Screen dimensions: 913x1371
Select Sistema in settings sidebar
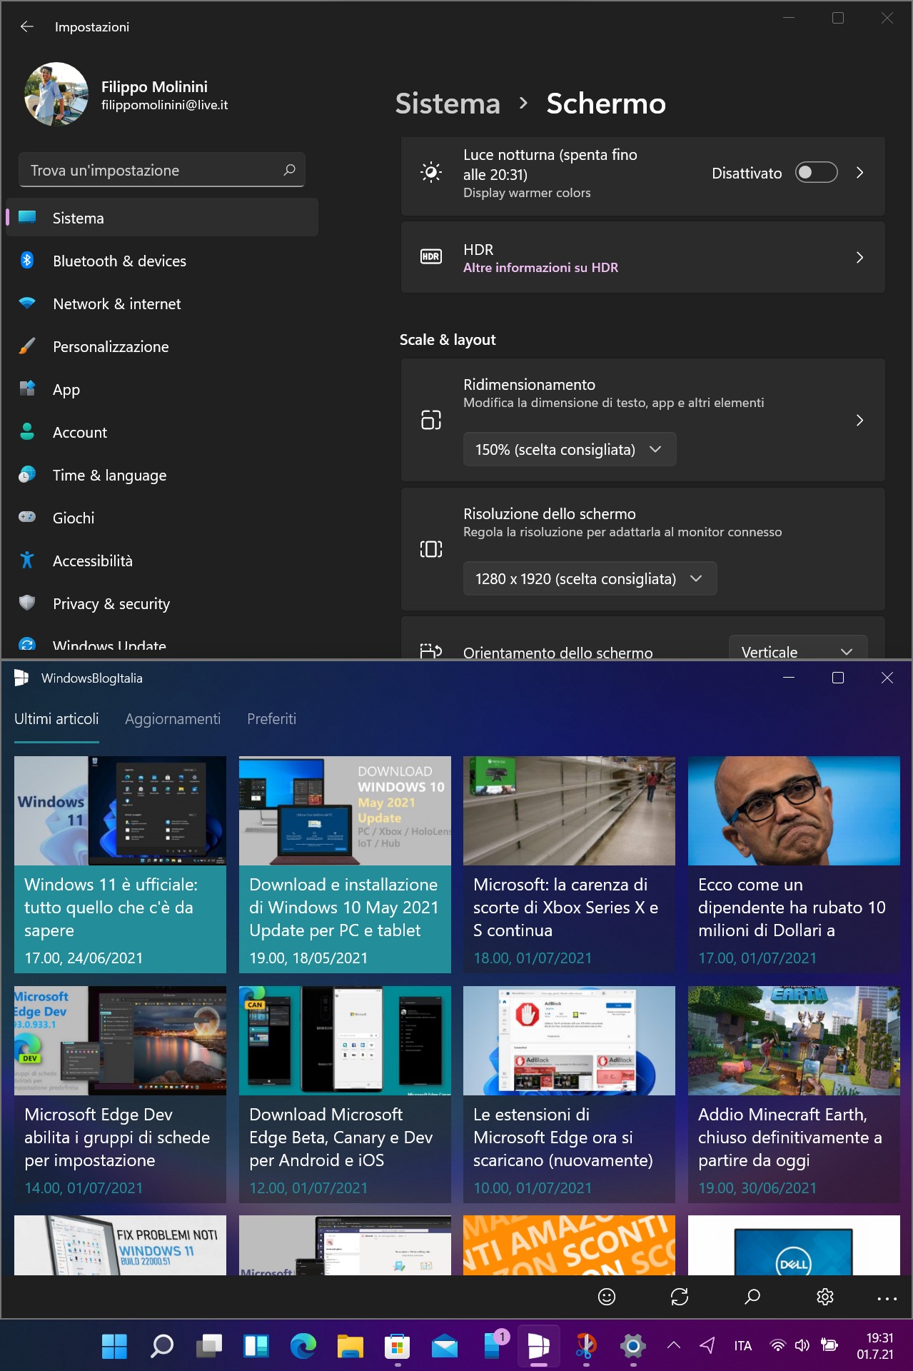click(x=162, y=218)
